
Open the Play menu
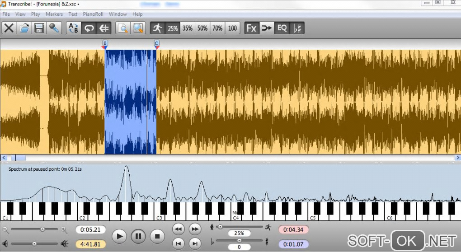pos(36,14)
